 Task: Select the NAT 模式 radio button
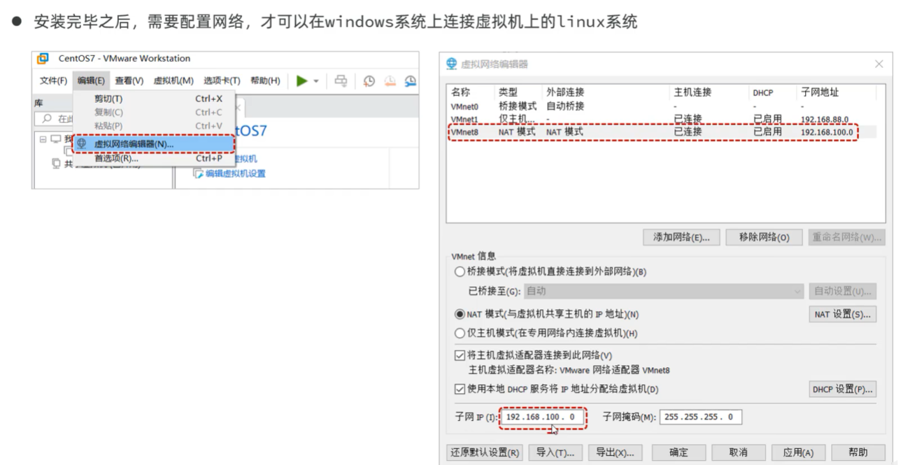pyautogui.click(x=460, y=315)
